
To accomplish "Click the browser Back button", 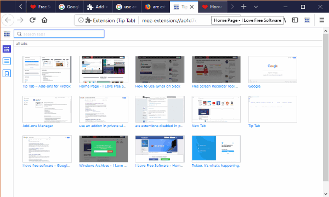I will point(8,20).
